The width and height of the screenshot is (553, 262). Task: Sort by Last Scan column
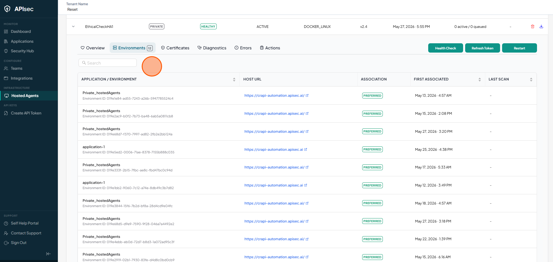click(x=531, y=79)
